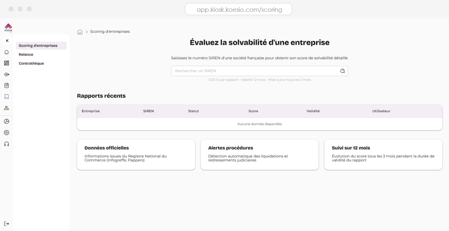
Task: Click the Rapports récents heading
Action: pos(101,96)
